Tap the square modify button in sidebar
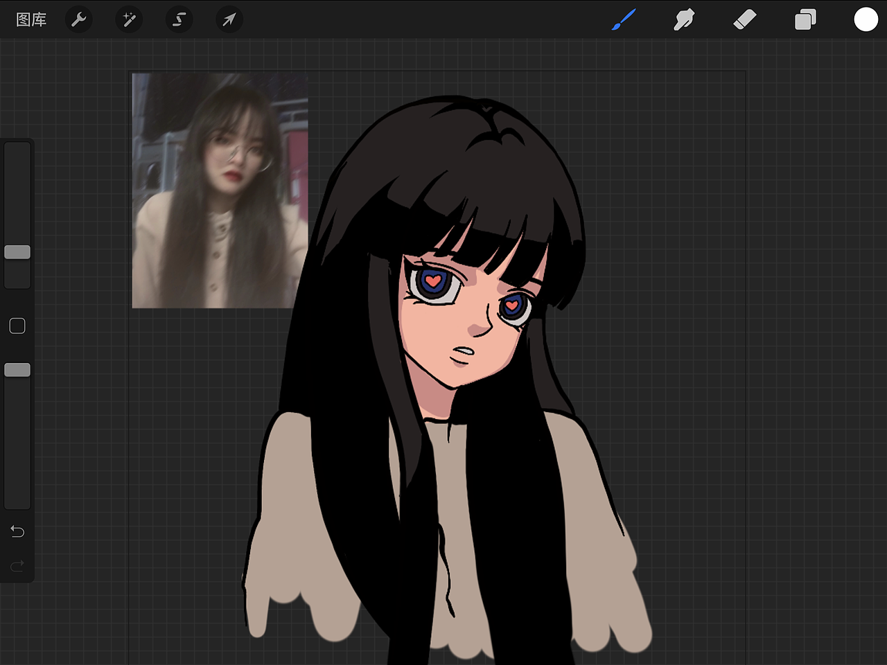The image size is (887, 665). click(17, 326)
